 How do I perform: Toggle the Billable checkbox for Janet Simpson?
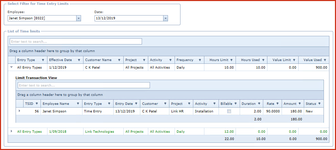click(229, 111)
